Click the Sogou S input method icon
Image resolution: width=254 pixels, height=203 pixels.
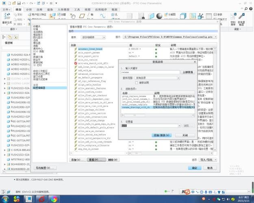click(x=187, y=192)
